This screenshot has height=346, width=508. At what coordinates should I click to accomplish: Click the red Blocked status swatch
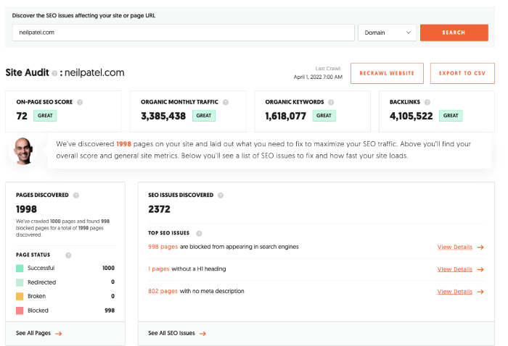tap(20, 311)
